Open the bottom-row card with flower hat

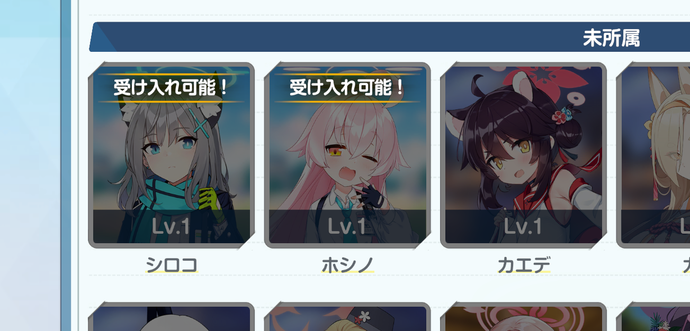[x=347, y=317]
